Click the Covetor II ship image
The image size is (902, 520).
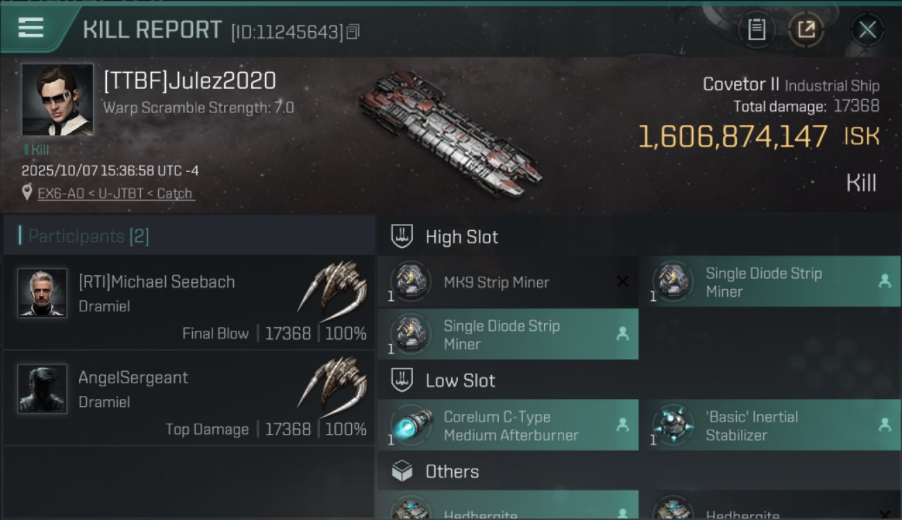click(450, 132)
